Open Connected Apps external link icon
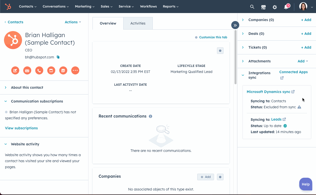This screenshot has width=316, height=195. pyautogui.click(x=282, y=78)
